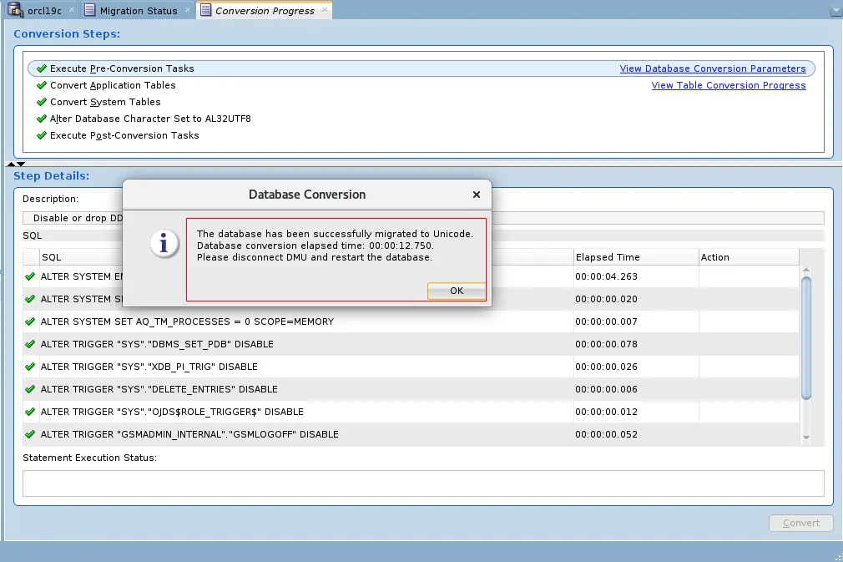Click green check beside Convert Application Tables
Viewport: 843px width, 562px height.
tap(42, 85)
